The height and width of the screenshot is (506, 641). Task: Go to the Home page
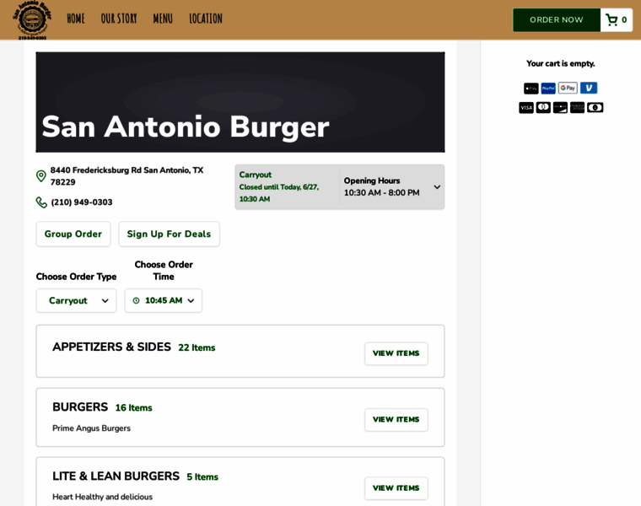point(76,19)
